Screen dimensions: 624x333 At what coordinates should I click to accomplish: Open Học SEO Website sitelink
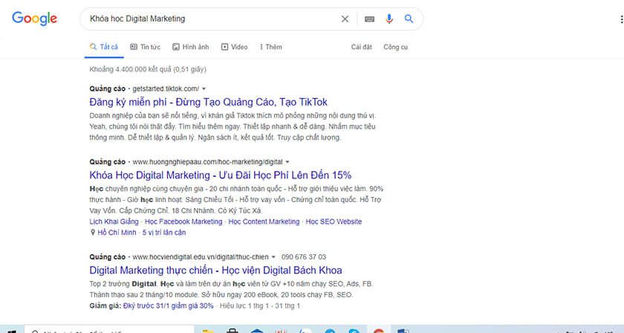pos(334,222)
